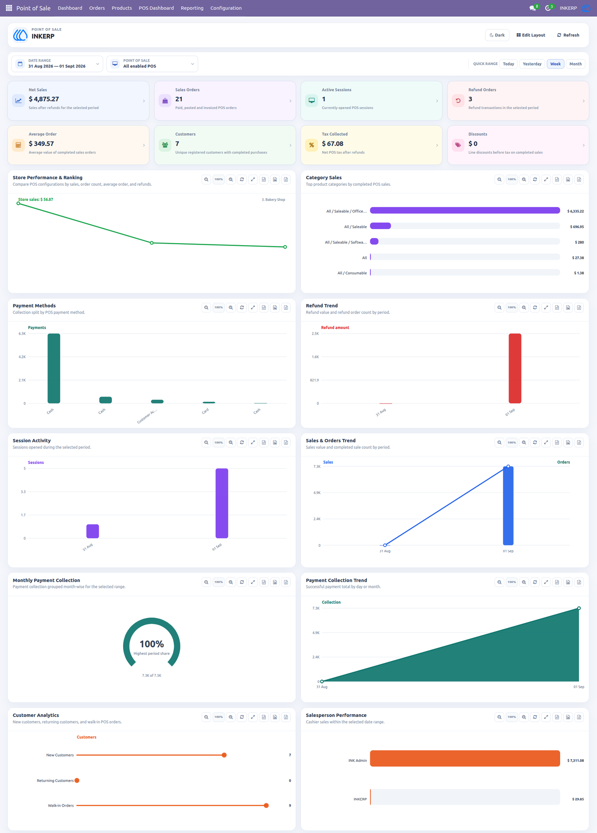Export Category Sales chart as image
Image resolution: width=597 pixels, height=833 pixels.
(x=568, y=179)
